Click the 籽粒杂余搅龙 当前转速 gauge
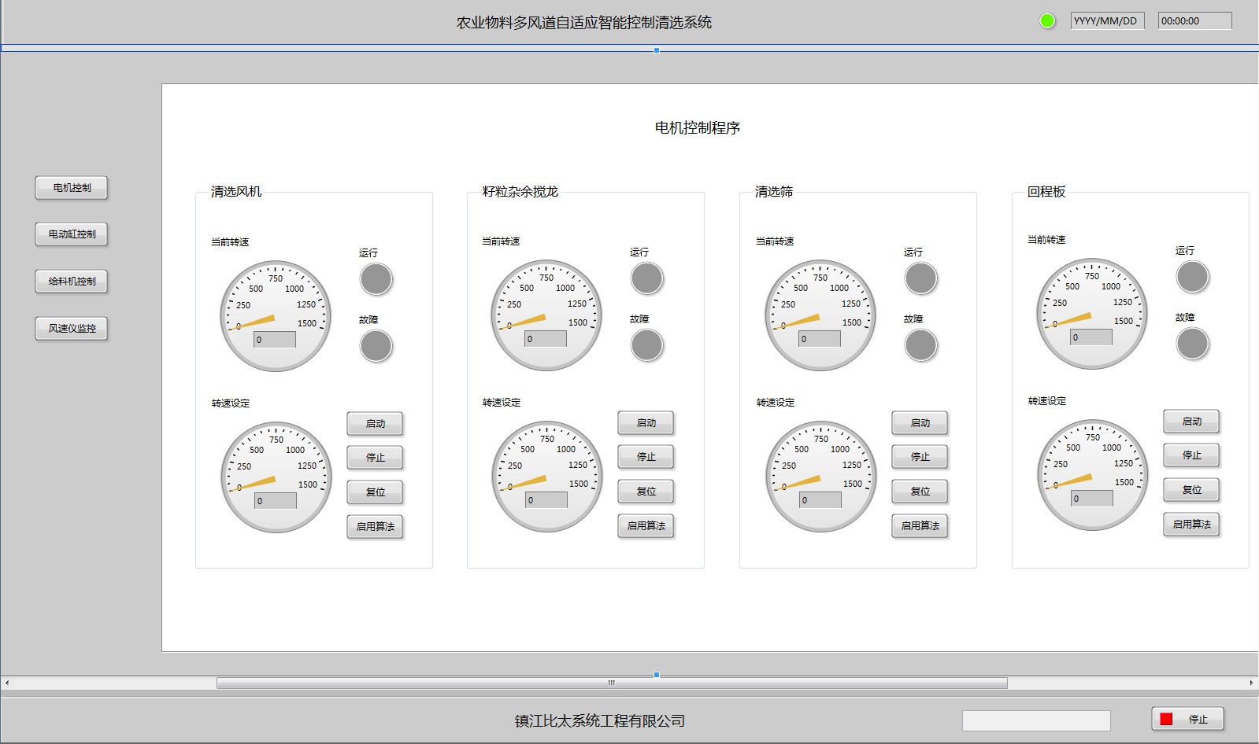This screenshot has width=1259, height=744. [546, 315]
